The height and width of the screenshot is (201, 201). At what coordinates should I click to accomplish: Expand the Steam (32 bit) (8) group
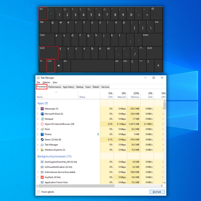38,139
